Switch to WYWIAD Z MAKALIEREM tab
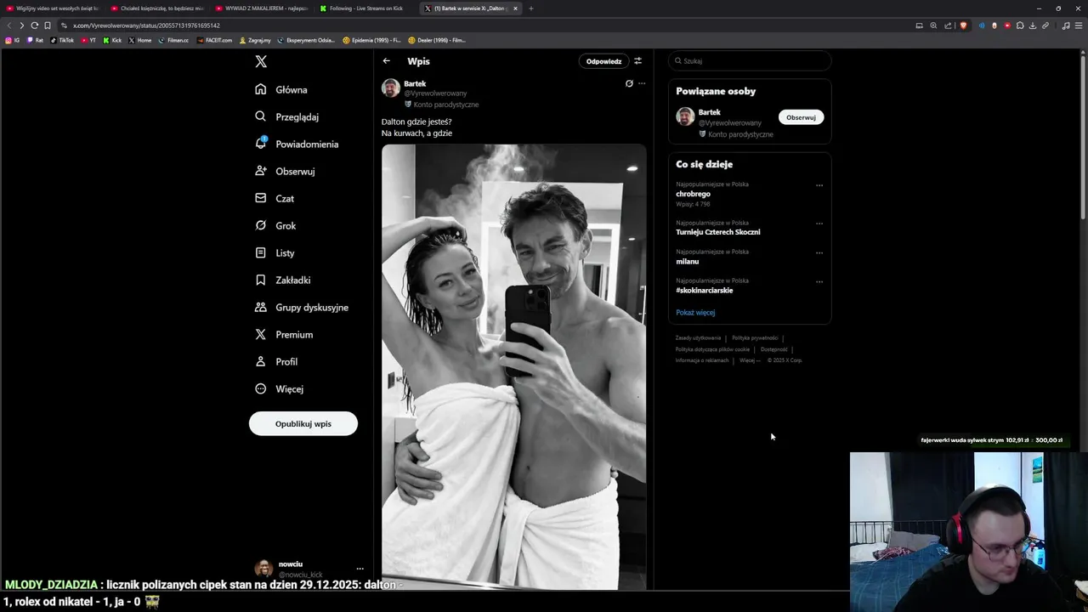Screen dimensions: 1088x612 [x=262, y=8]
